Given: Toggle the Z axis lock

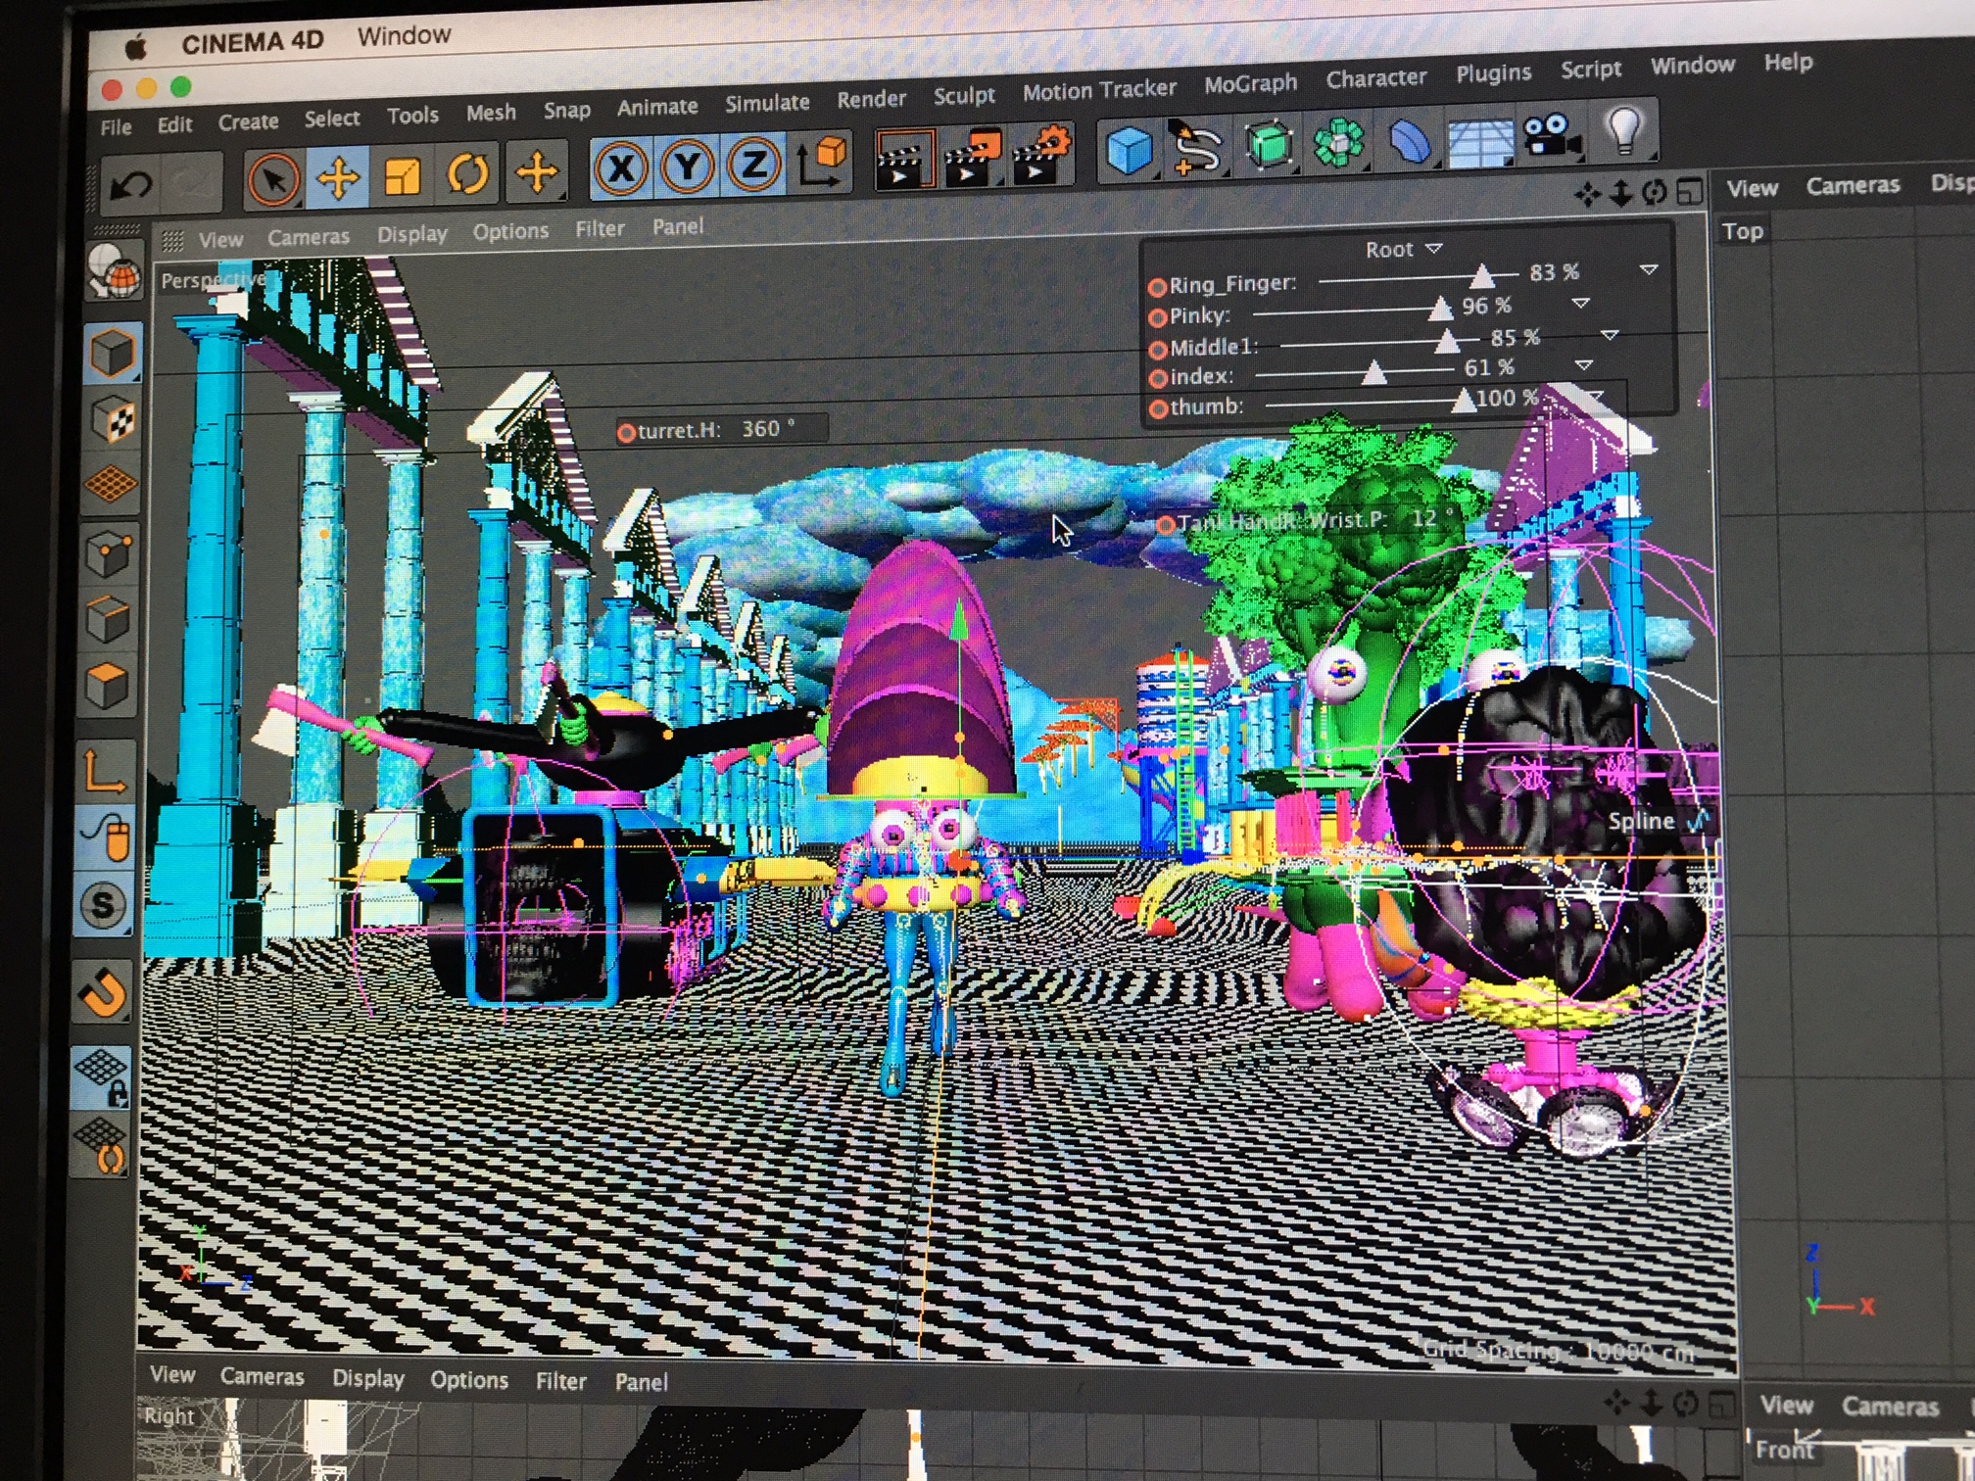Looking at the screenshot, I should 752,166.
